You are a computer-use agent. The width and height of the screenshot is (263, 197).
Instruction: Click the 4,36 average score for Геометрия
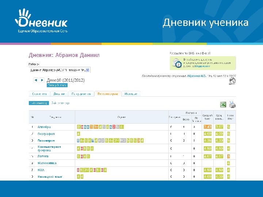click(207, 140)
